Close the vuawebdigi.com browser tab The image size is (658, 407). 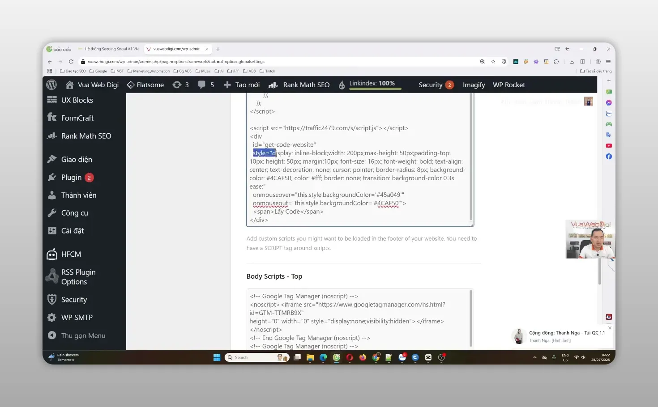(x=207, y=49)
